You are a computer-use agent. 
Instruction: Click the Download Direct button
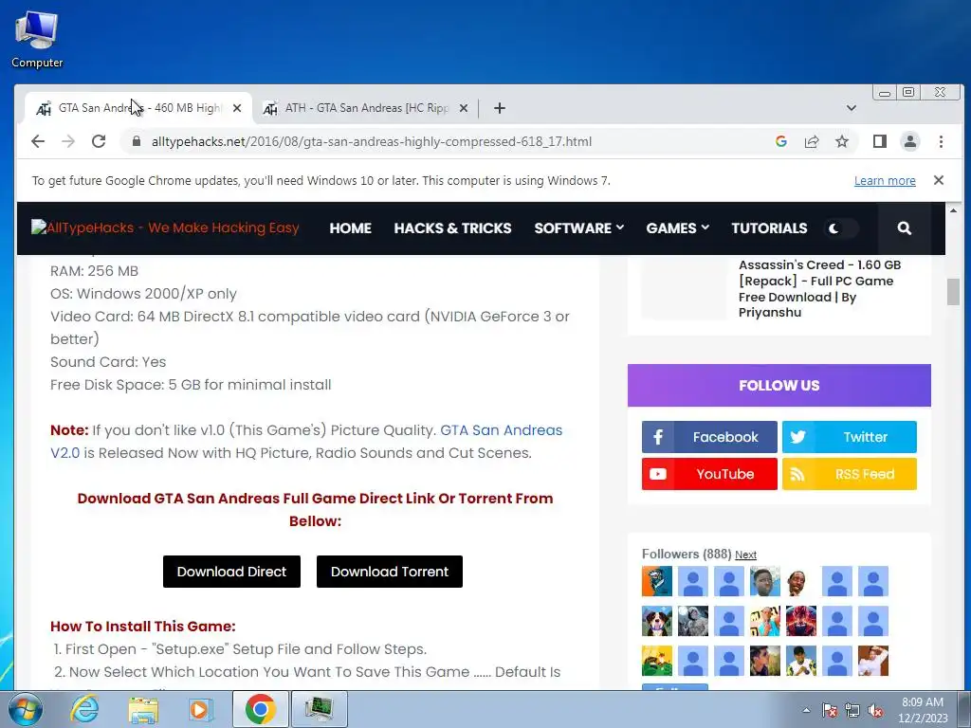point(231,572)
